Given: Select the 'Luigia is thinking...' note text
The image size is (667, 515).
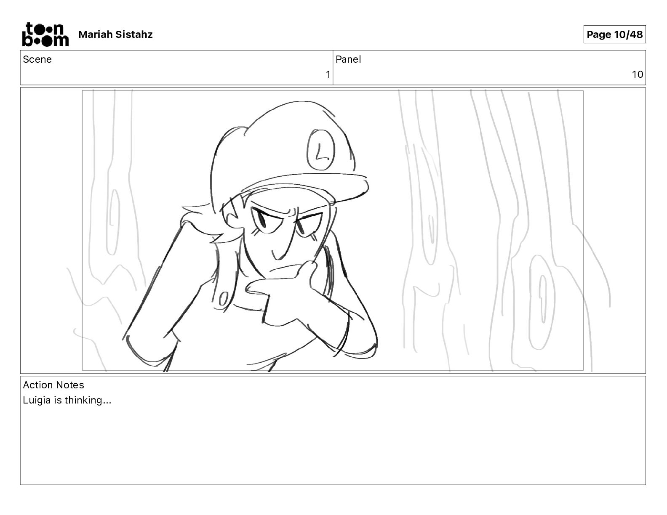Looking at the screenshot, I should point(67,400).
